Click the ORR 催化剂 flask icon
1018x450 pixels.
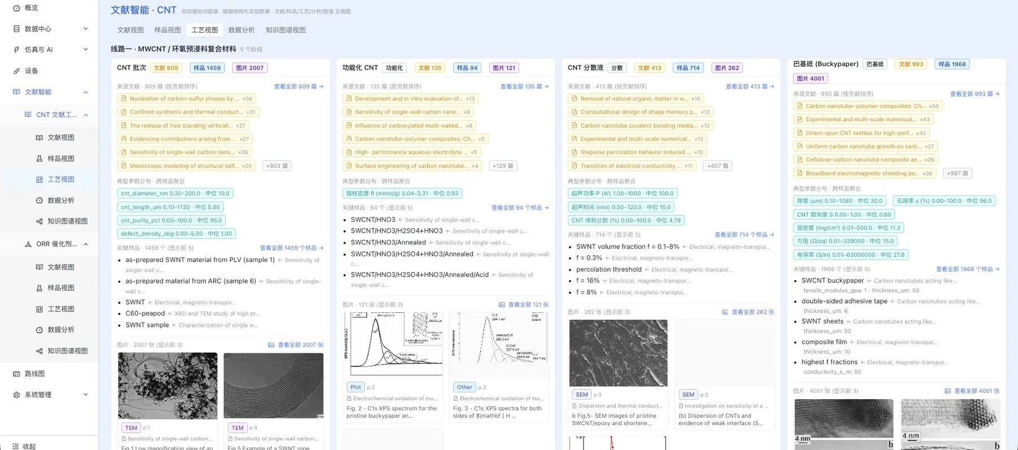point(28,244)
